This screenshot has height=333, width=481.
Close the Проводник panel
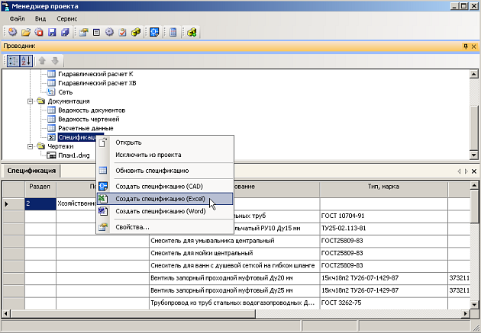click(474, 46)
